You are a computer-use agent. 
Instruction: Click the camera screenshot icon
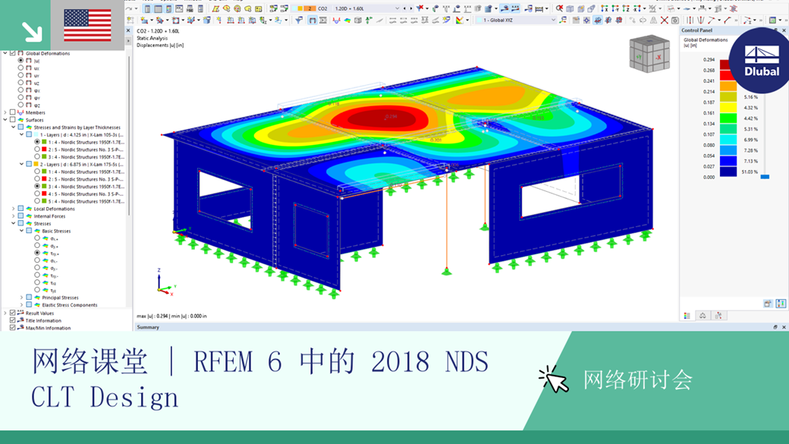674,20
